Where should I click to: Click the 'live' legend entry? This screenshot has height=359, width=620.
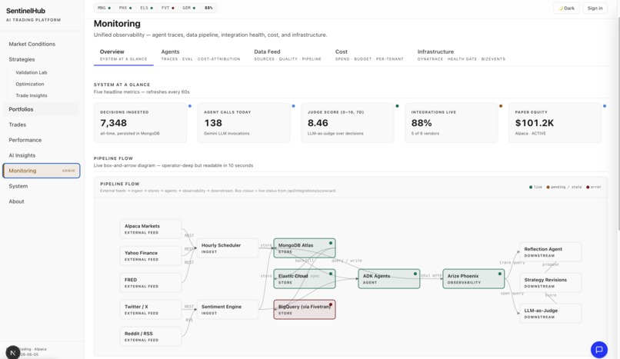pyautogui.click(x=536, y=188)
